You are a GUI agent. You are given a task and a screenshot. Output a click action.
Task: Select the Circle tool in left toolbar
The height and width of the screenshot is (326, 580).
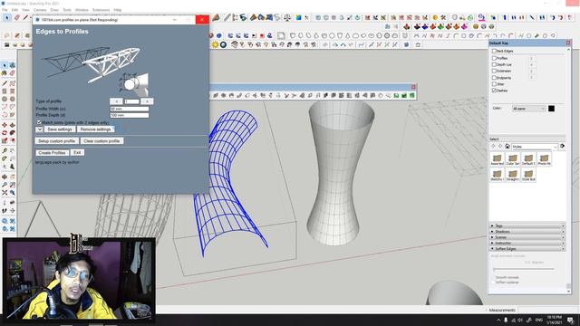[x=5, y=99]
